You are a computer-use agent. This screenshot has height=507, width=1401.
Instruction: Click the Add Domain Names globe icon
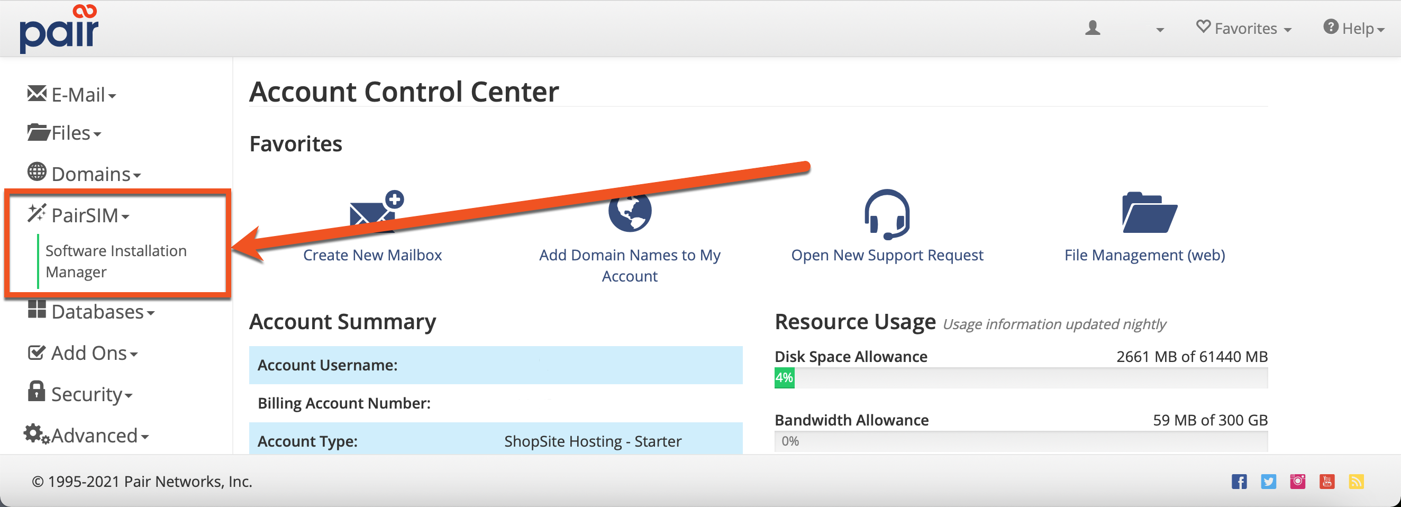[630, 211]
